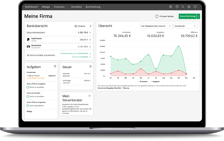The image size is (224, 141).
Task: Click the power logout icon
Action: [x=195, y=7]
